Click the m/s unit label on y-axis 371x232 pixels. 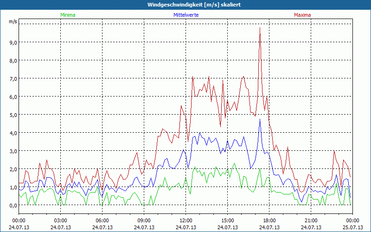tap(13, 21)
